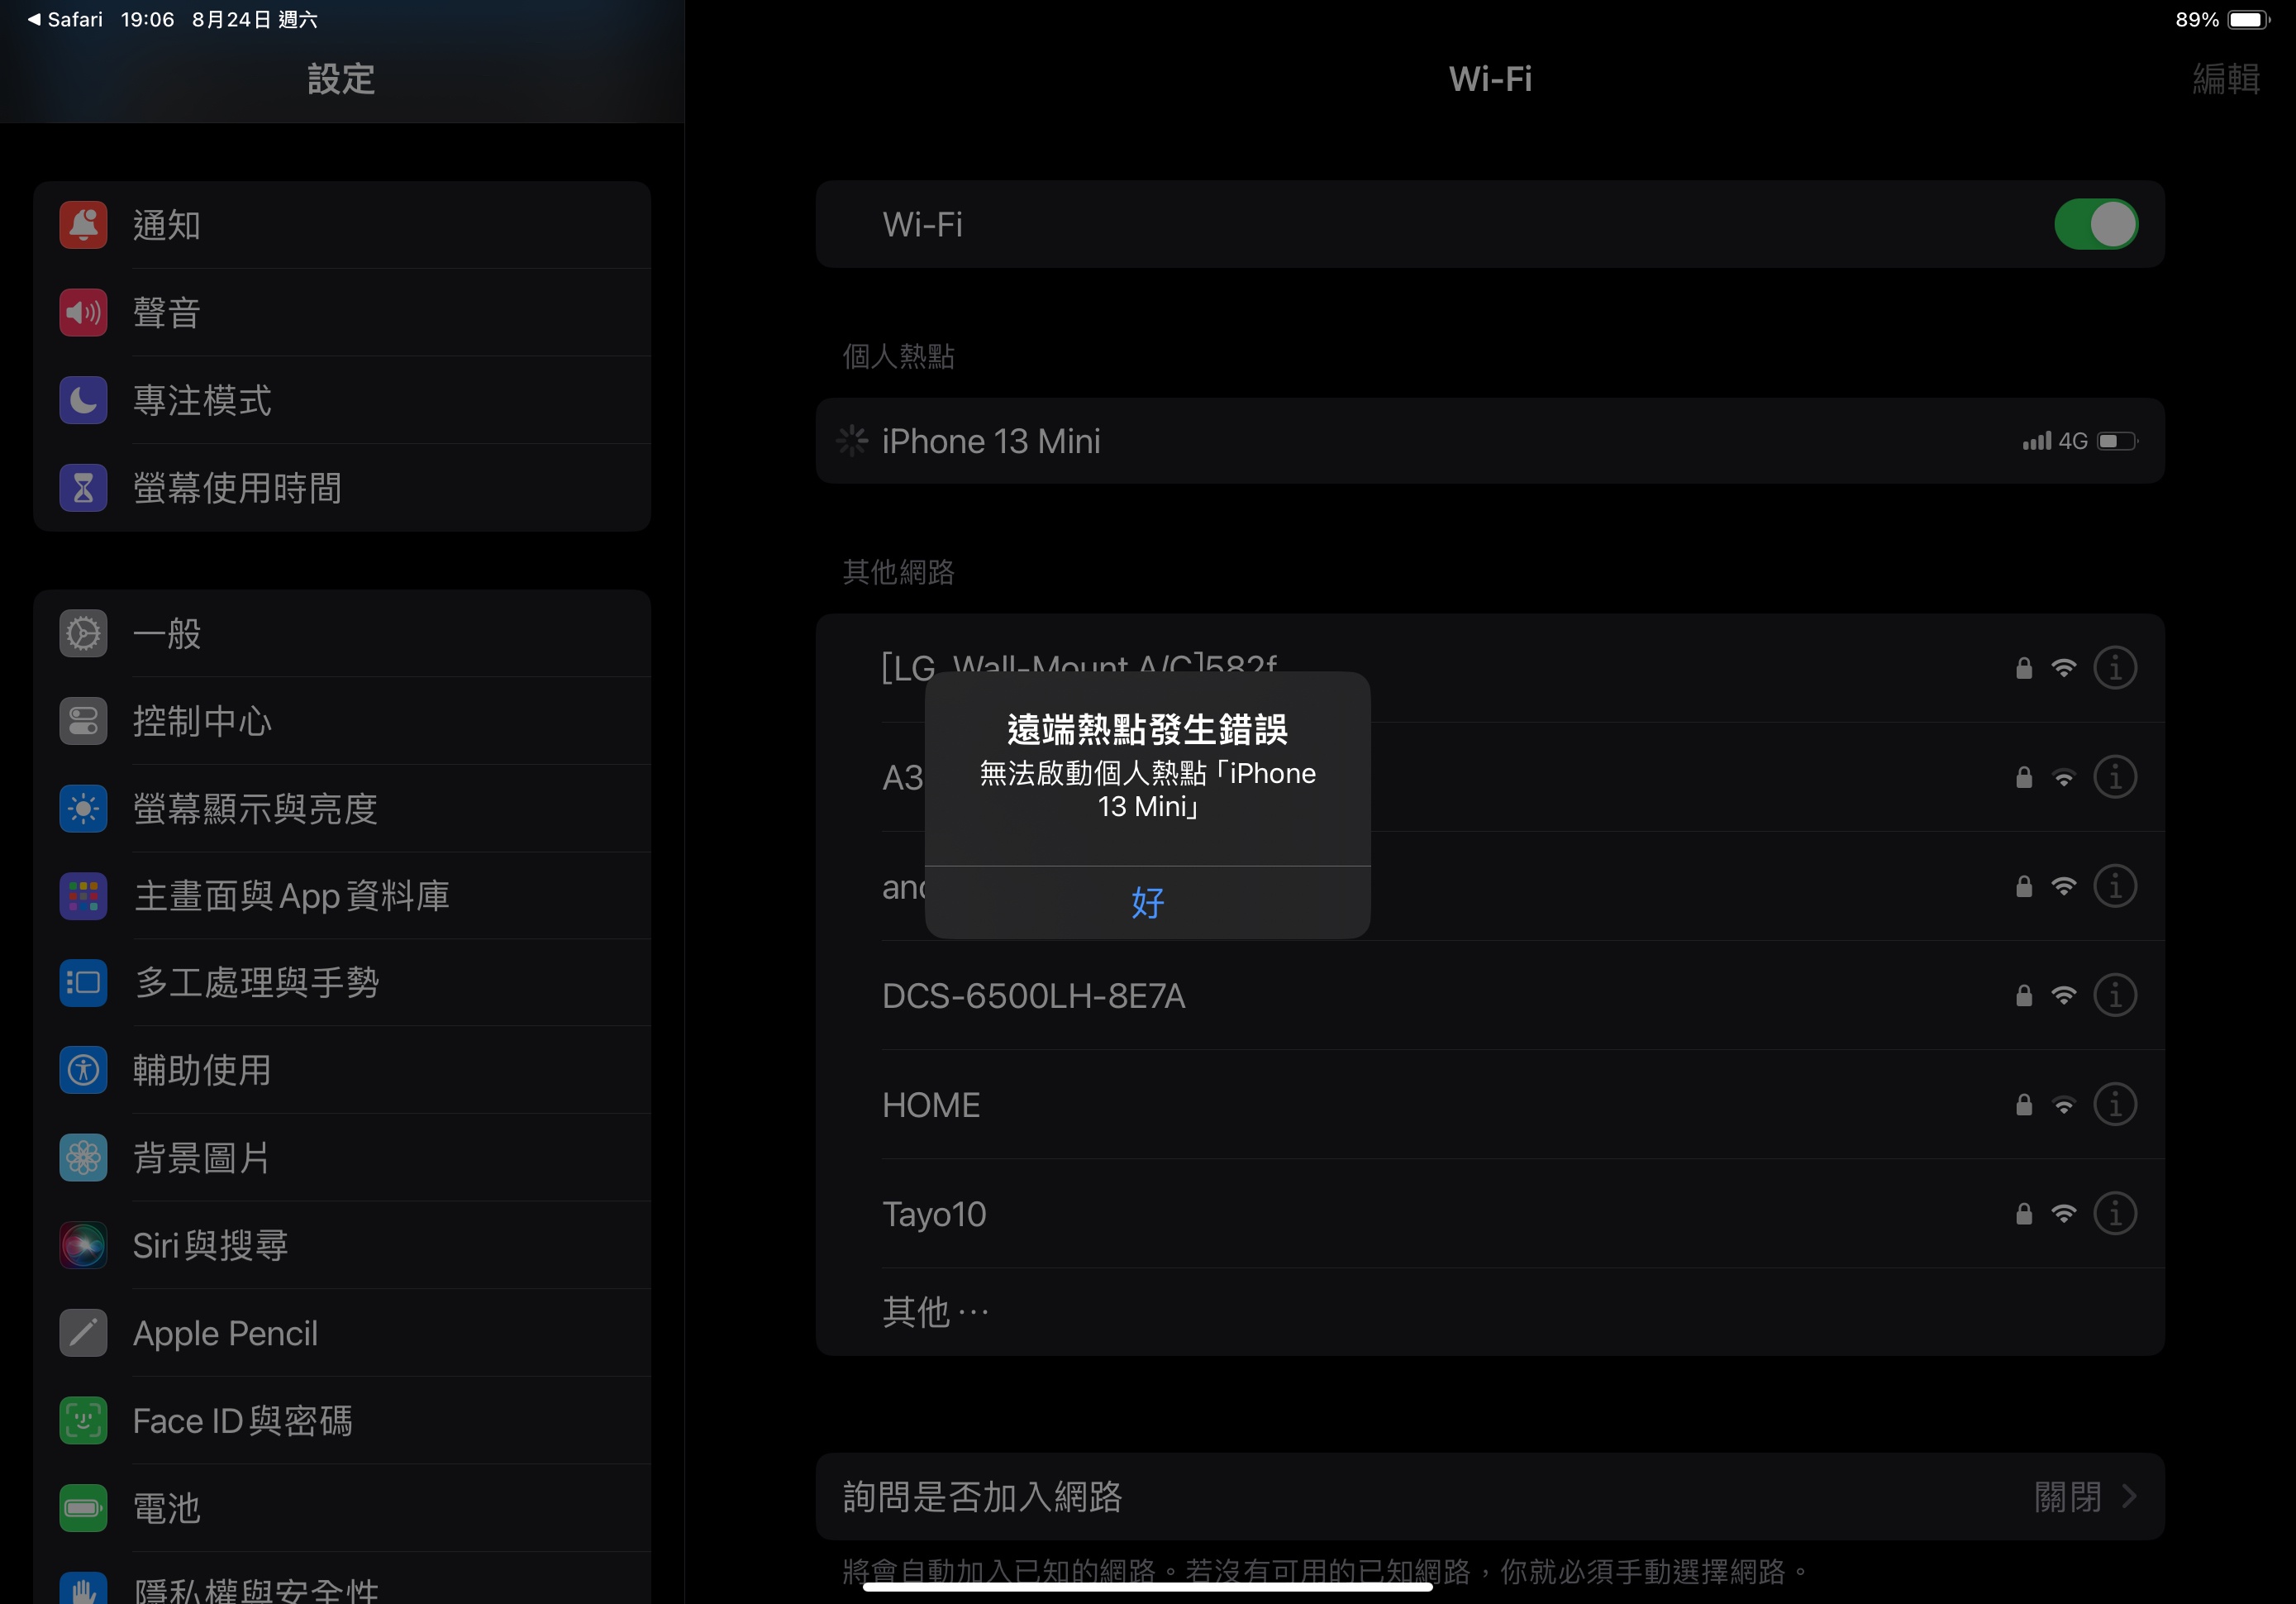The height and width of the screenshot is (1604, 2296).
Task: Connect to iPhone 13 Mini hotspot
Action: [1490, 442]
